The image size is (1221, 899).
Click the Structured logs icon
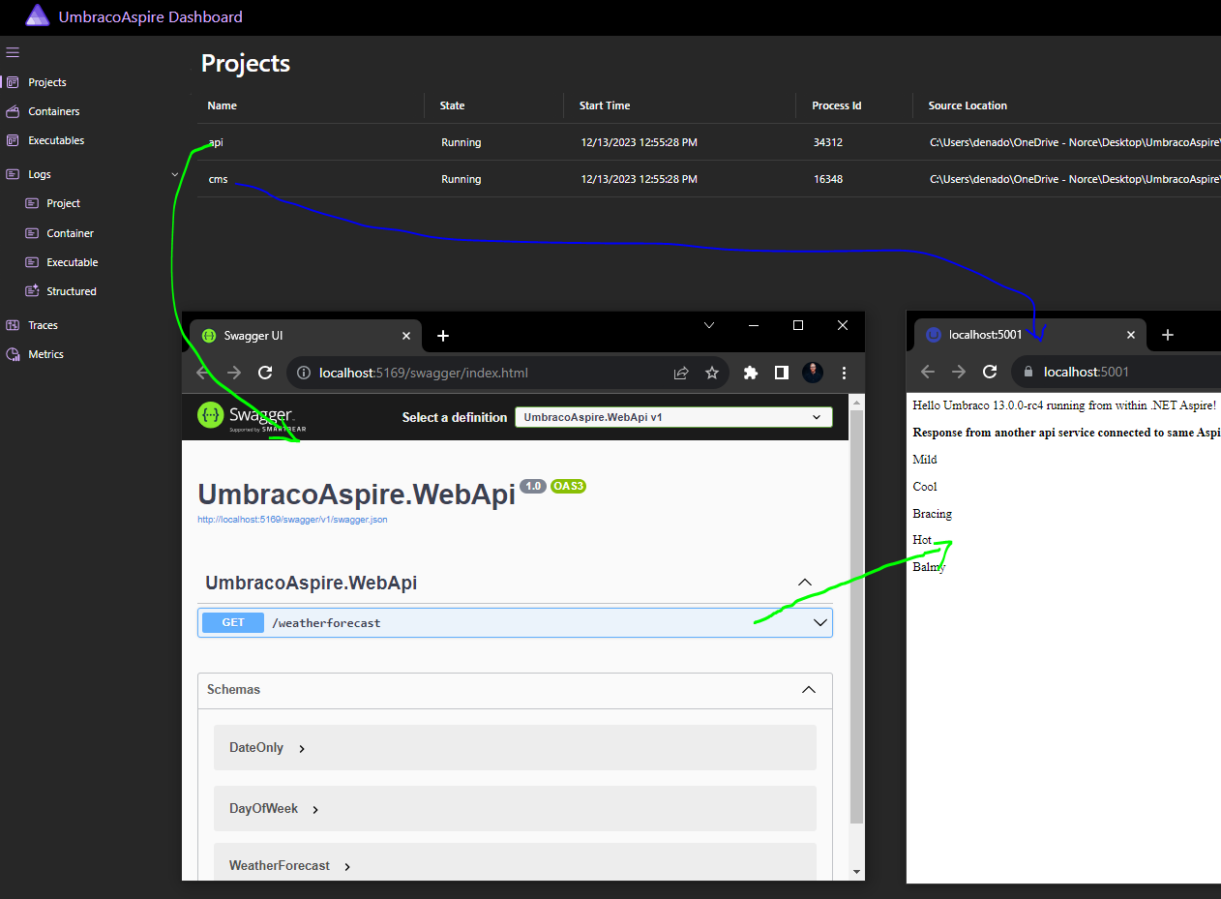coord(31,291)
